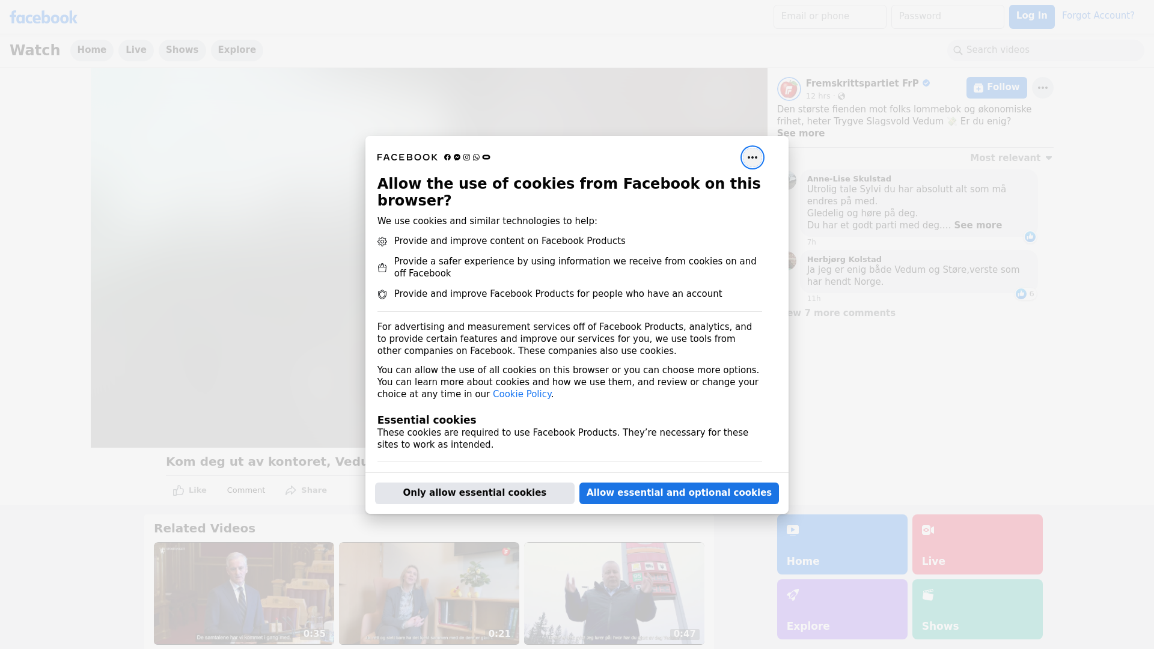Click the 11h comment timestamp
Viewport: 1154px width, 649px height.
coord(814,299)
